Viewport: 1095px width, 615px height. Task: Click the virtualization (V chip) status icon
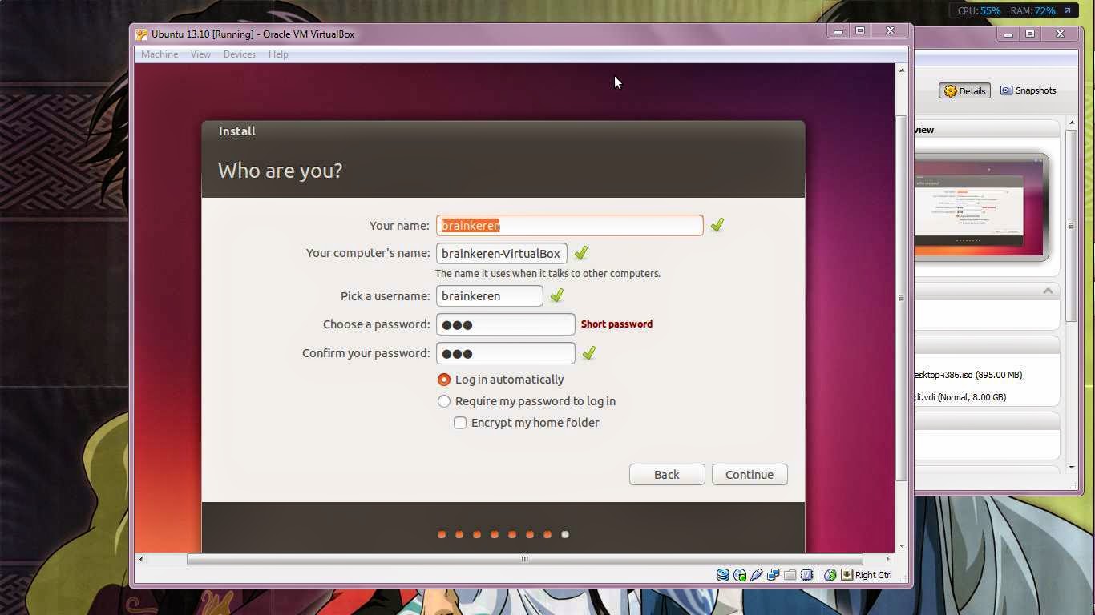[807, 575]
